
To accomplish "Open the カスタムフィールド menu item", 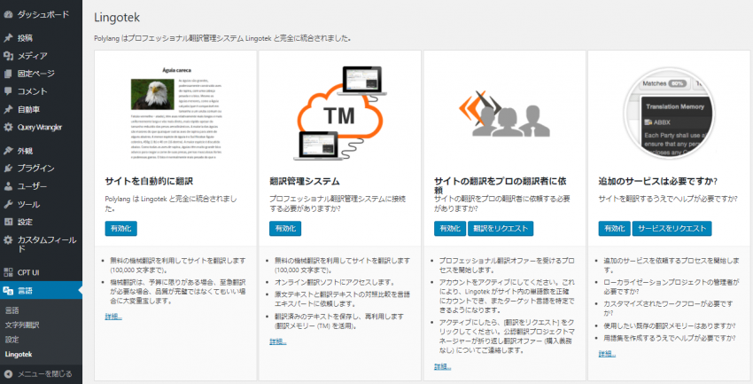I will tap(46, 240).
